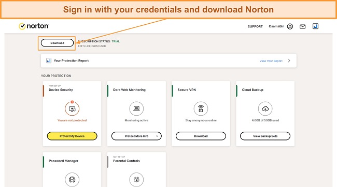This screenshot has height=187, width=337.
Task: Expand the Protect More Info dropdown
Action: (x=136, y=136)
